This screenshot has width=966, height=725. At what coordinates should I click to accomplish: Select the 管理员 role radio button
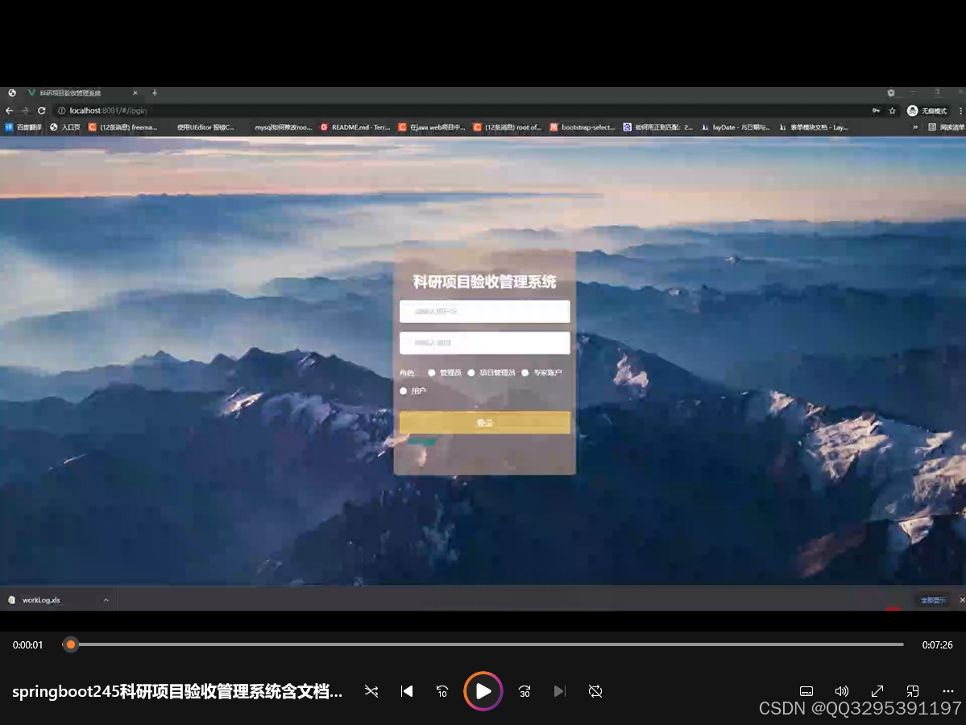click(432, 373)
